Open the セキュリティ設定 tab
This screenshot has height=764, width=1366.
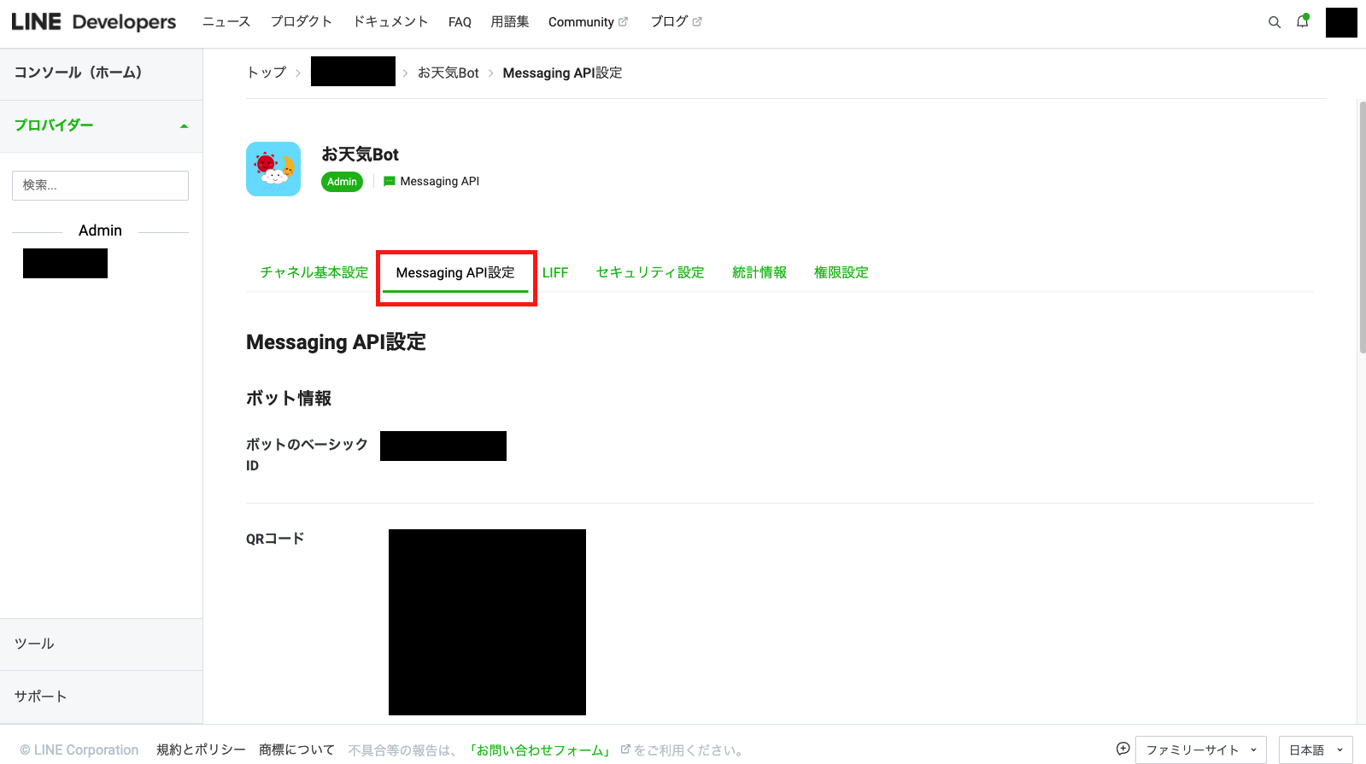(650, 272)
